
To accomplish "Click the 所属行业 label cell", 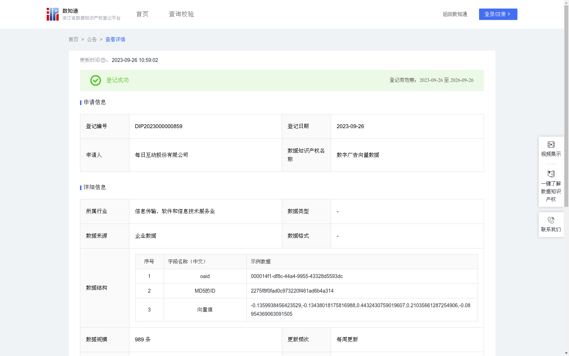I will 105,211.
